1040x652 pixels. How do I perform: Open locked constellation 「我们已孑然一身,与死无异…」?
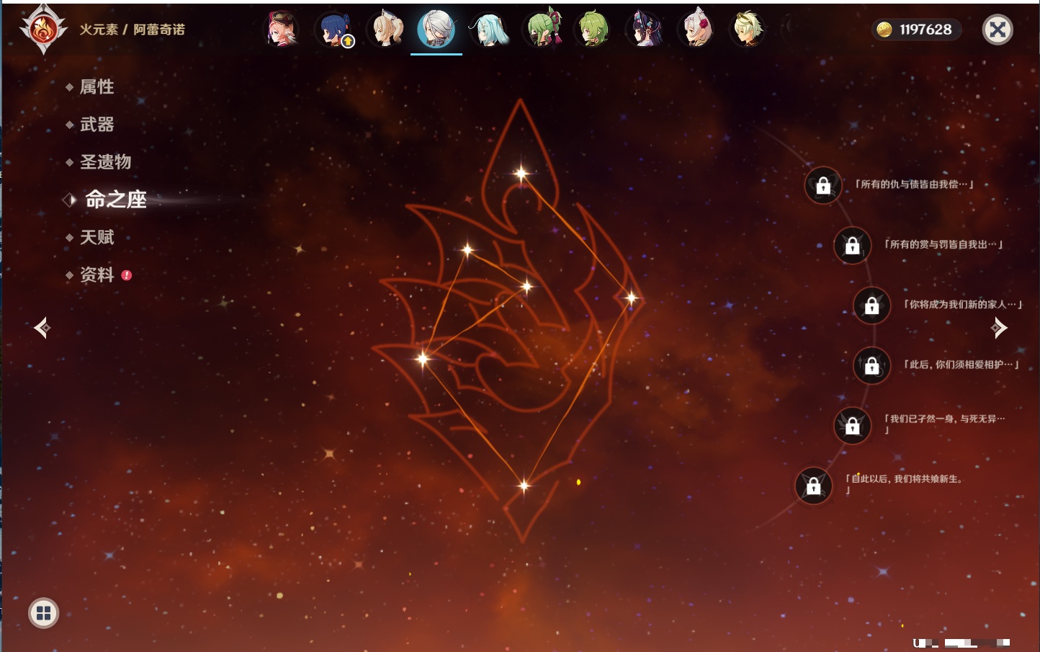click(853, 425)
